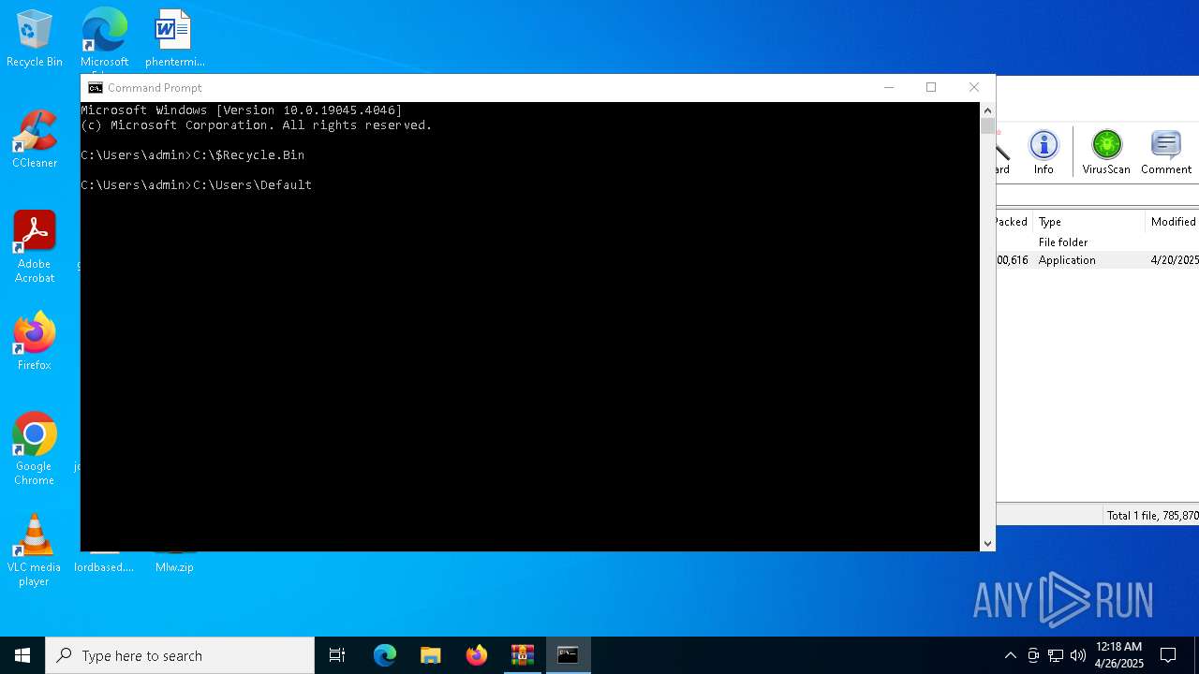Show hidden system tray icons
Viewport: 1199px width, 674px height.
[1010, 655]
